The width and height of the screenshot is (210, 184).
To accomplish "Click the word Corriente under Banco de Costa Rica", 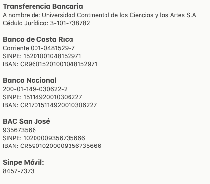I will click(16, 48).
